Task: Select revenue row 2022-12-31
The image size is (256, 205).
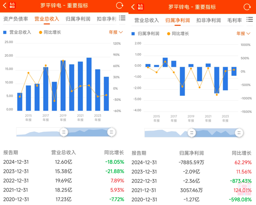Action: [64, 180]
